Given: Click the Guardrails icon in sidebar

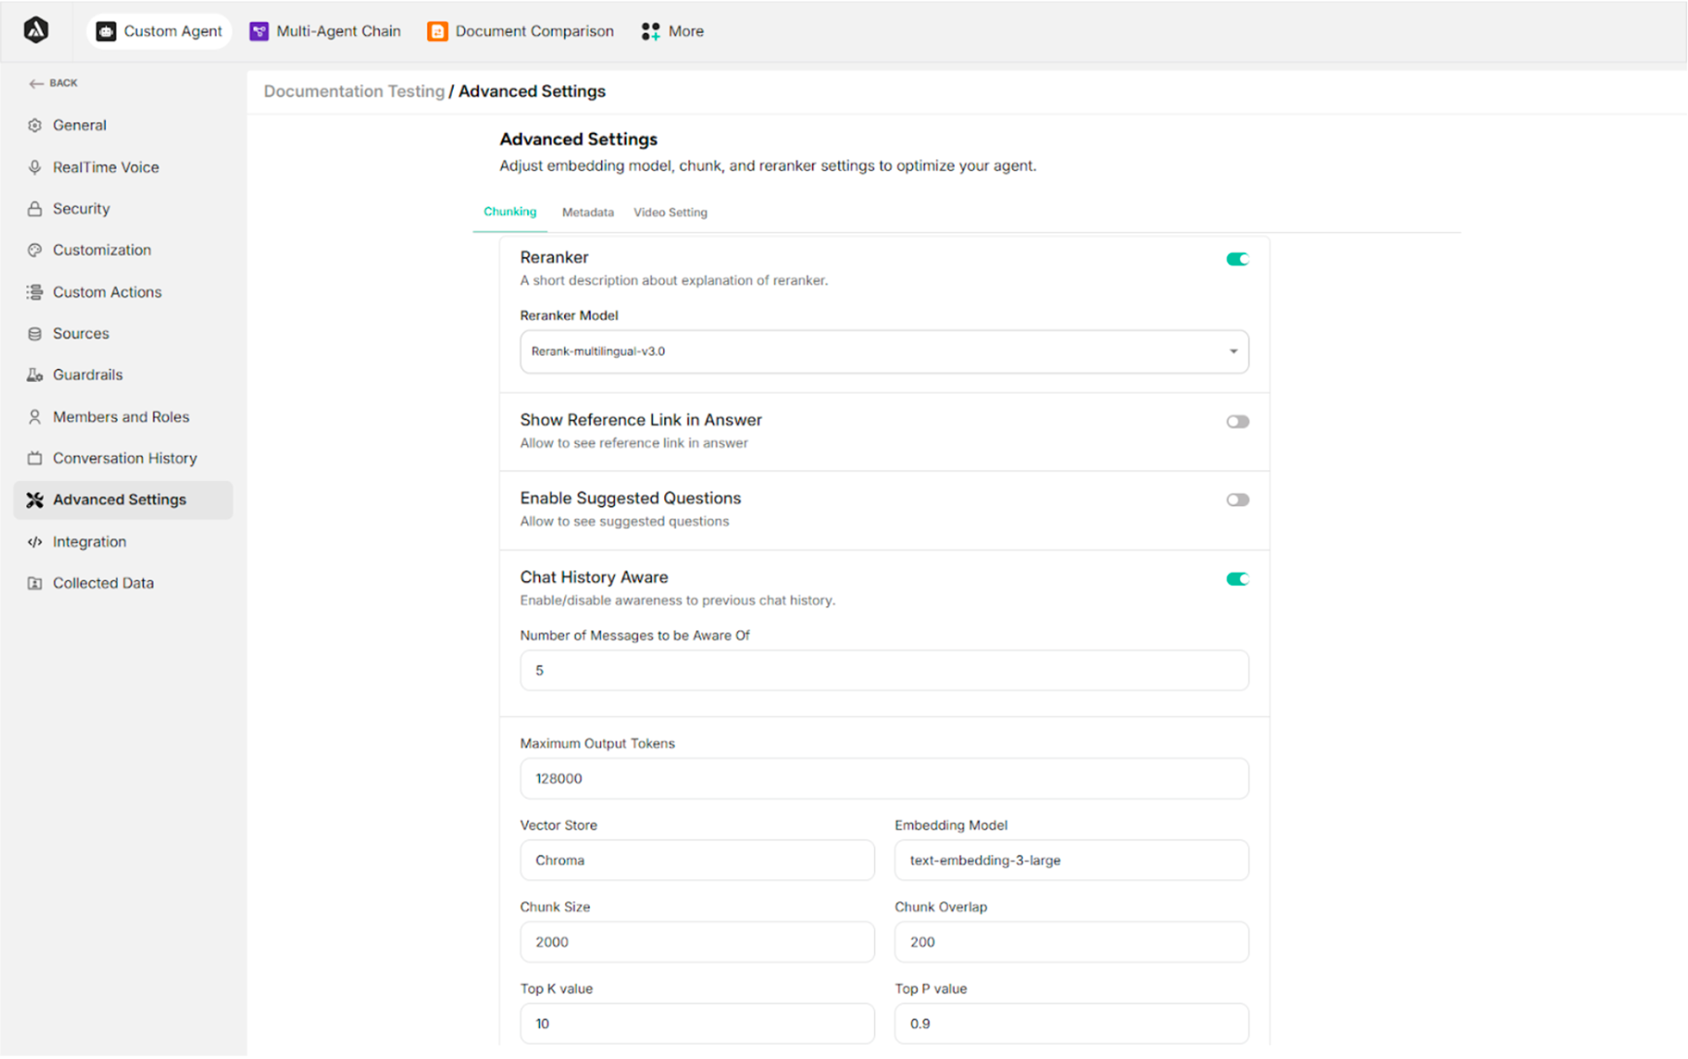Looking at the screenshot, I should [34, 375].
